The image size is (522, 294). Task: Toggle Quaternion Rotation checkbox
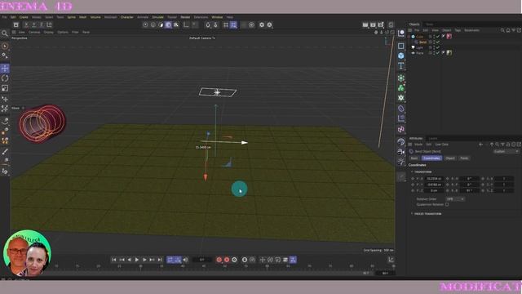point(447,205)
